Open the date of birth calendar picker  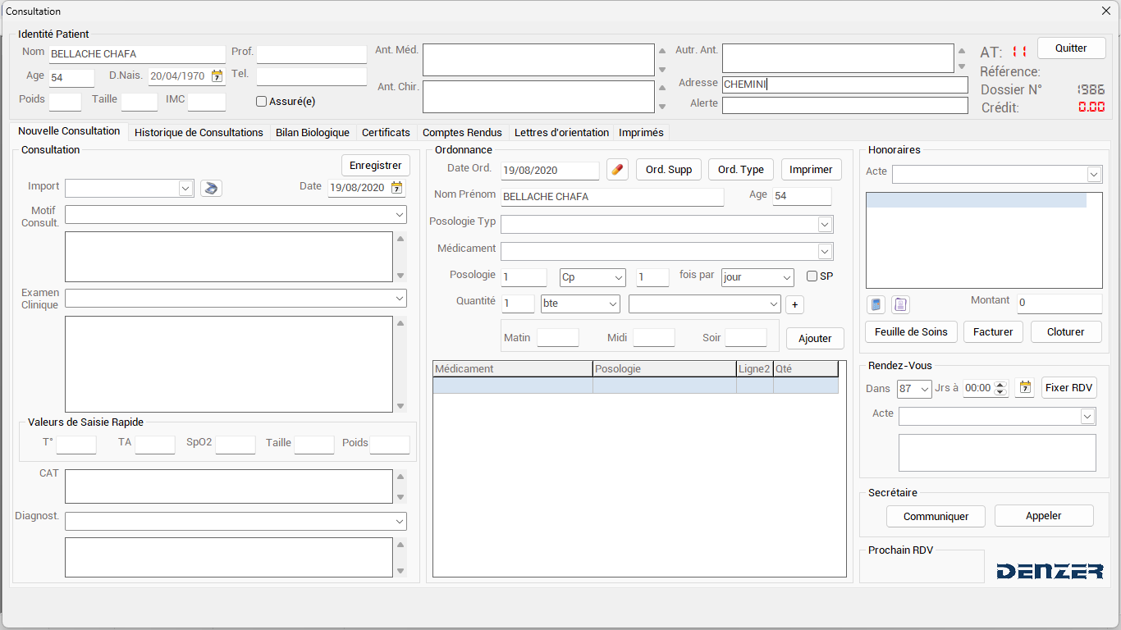[x=217, y=76]
